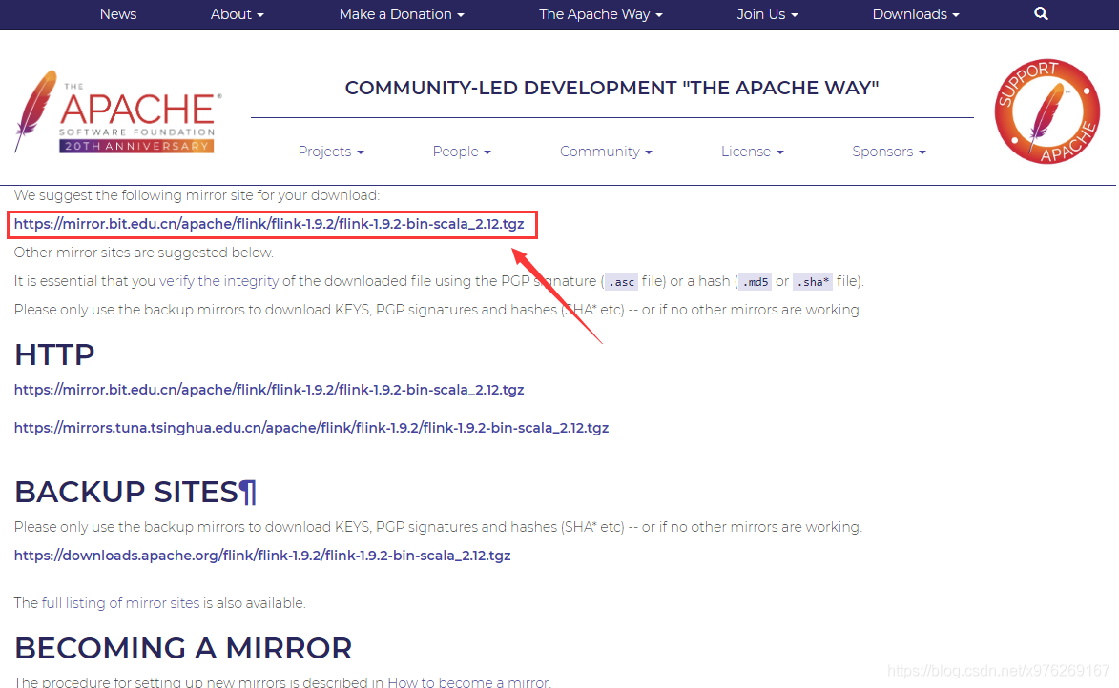The image size is (1119, 688).
Task: Expand the Projects menu
Action: [331, 152]
